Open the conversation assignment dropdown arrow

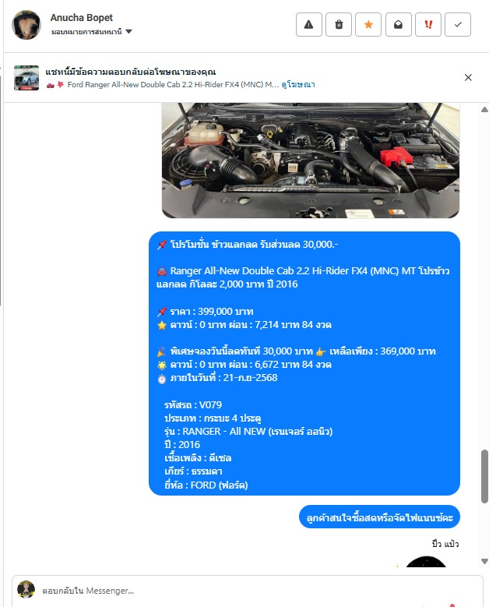[128, 31]
